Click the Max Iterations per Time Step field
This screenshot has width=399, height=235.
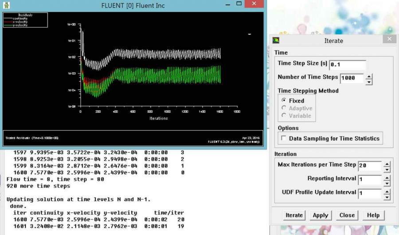click(370, 166)
